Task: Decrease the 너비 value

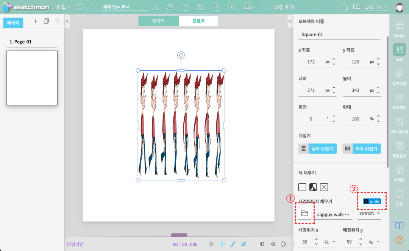Action: (x=334, y=93)
